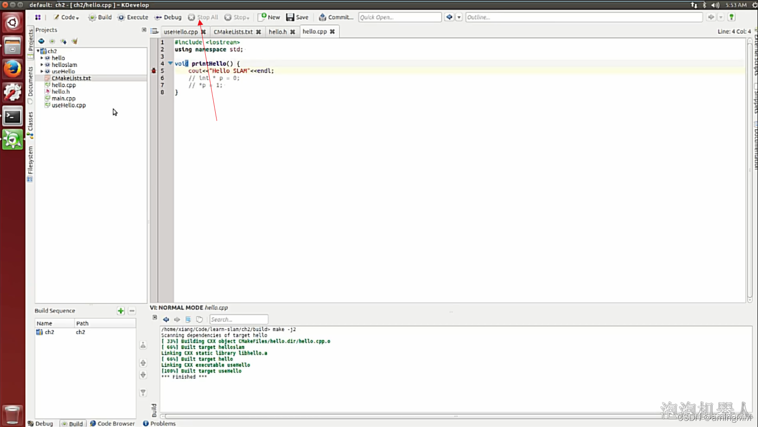Expand the useHello target node
The width and height of the screenshot is (758, 427).
[x=42, y=71]
